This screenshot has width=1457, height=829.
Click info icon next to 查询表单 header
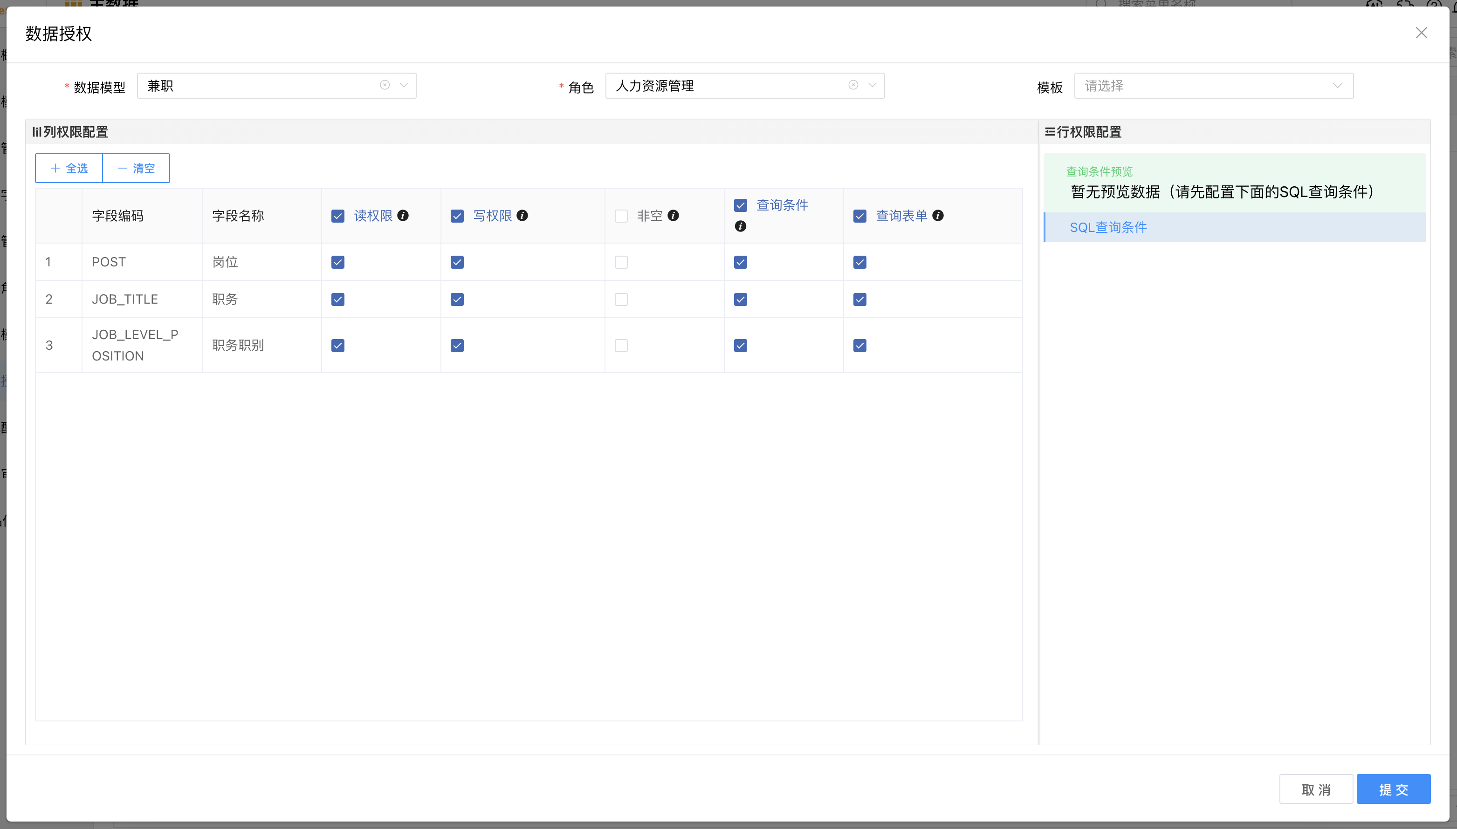(938, 215)
